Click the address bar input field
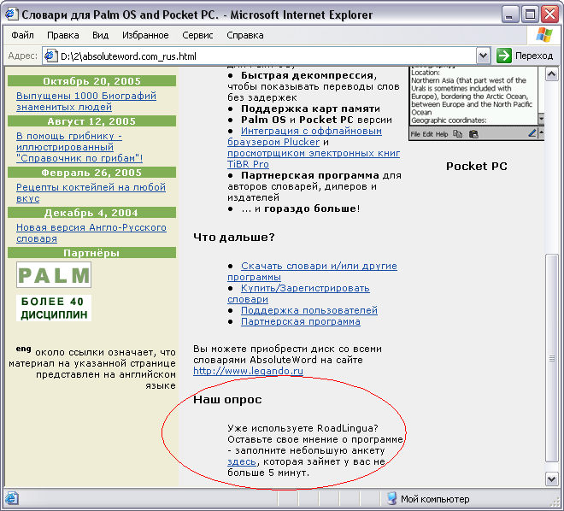Image resolution: width=564 pixels, height=511 pixels. [x=266, y=56]
